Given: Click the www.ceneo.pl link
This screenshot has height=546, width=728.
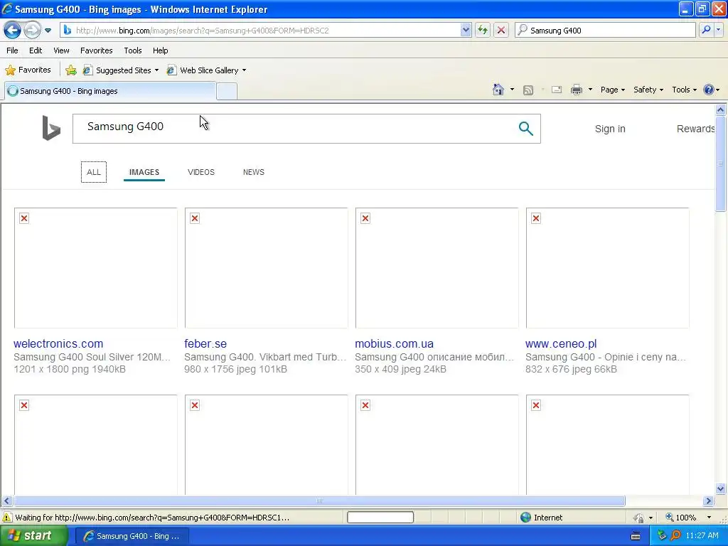Looking at the screenshot, I should pos(561,343).
